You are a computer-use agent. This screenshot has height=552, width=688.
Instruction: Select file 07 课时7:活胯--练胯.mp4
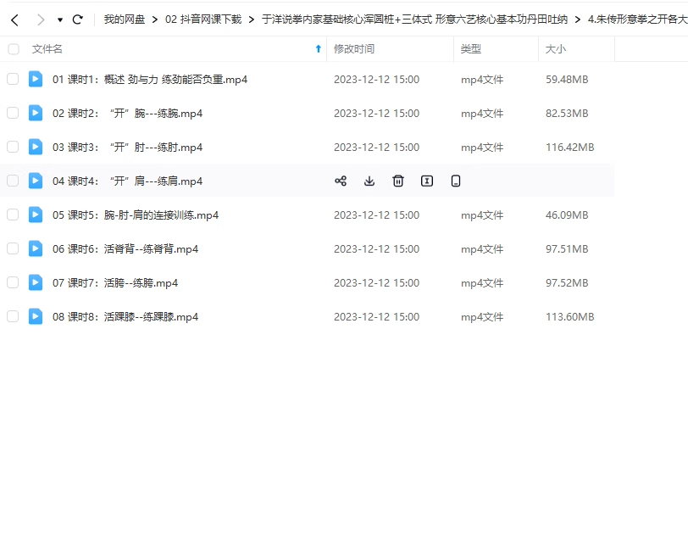pyautogui.click(x=115, y=283)
